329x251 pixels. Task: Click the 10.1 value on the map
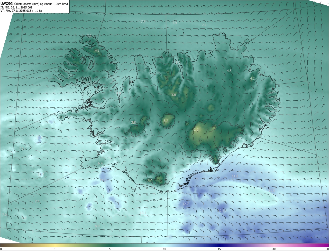tap(143, 213)
